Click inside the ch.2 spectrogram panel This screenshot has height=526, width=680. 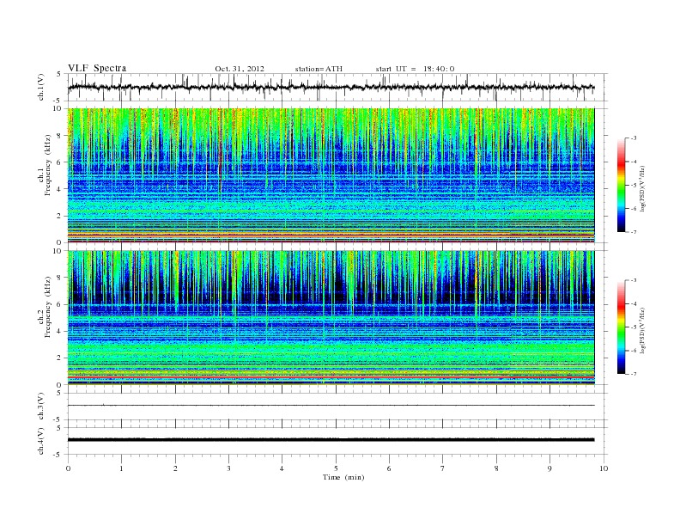pyautogui.click(x=331, y=317)
